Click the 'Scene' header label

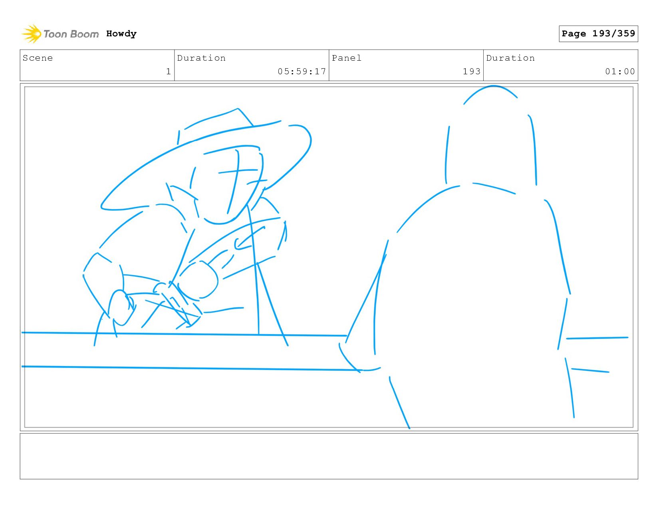click(38, 58)
